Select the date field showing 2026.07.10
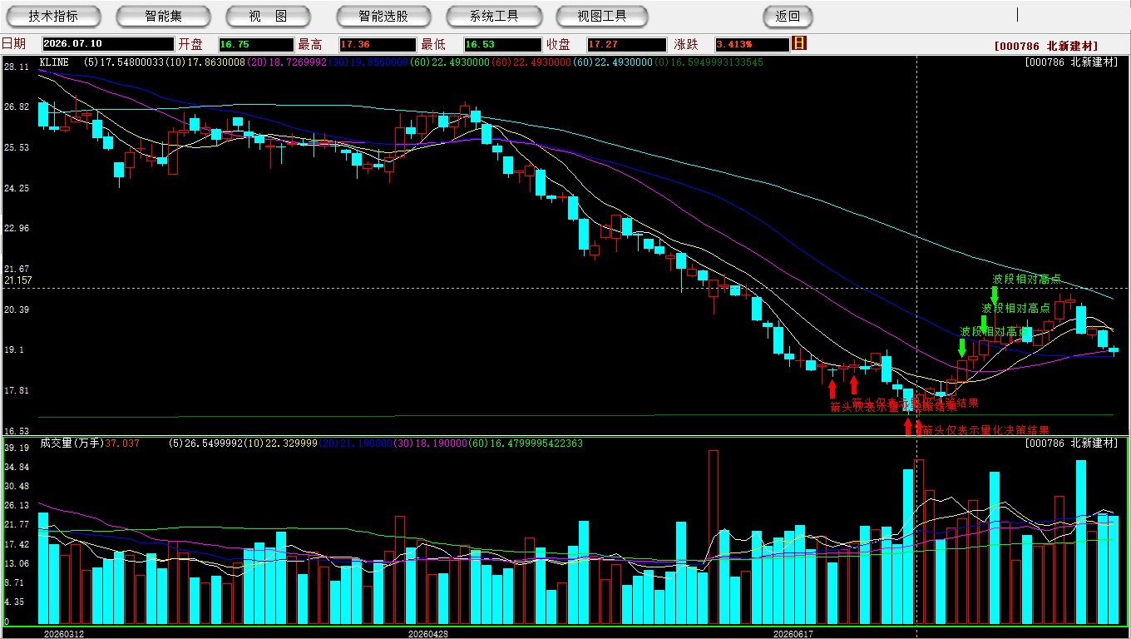 pos(108,44)
